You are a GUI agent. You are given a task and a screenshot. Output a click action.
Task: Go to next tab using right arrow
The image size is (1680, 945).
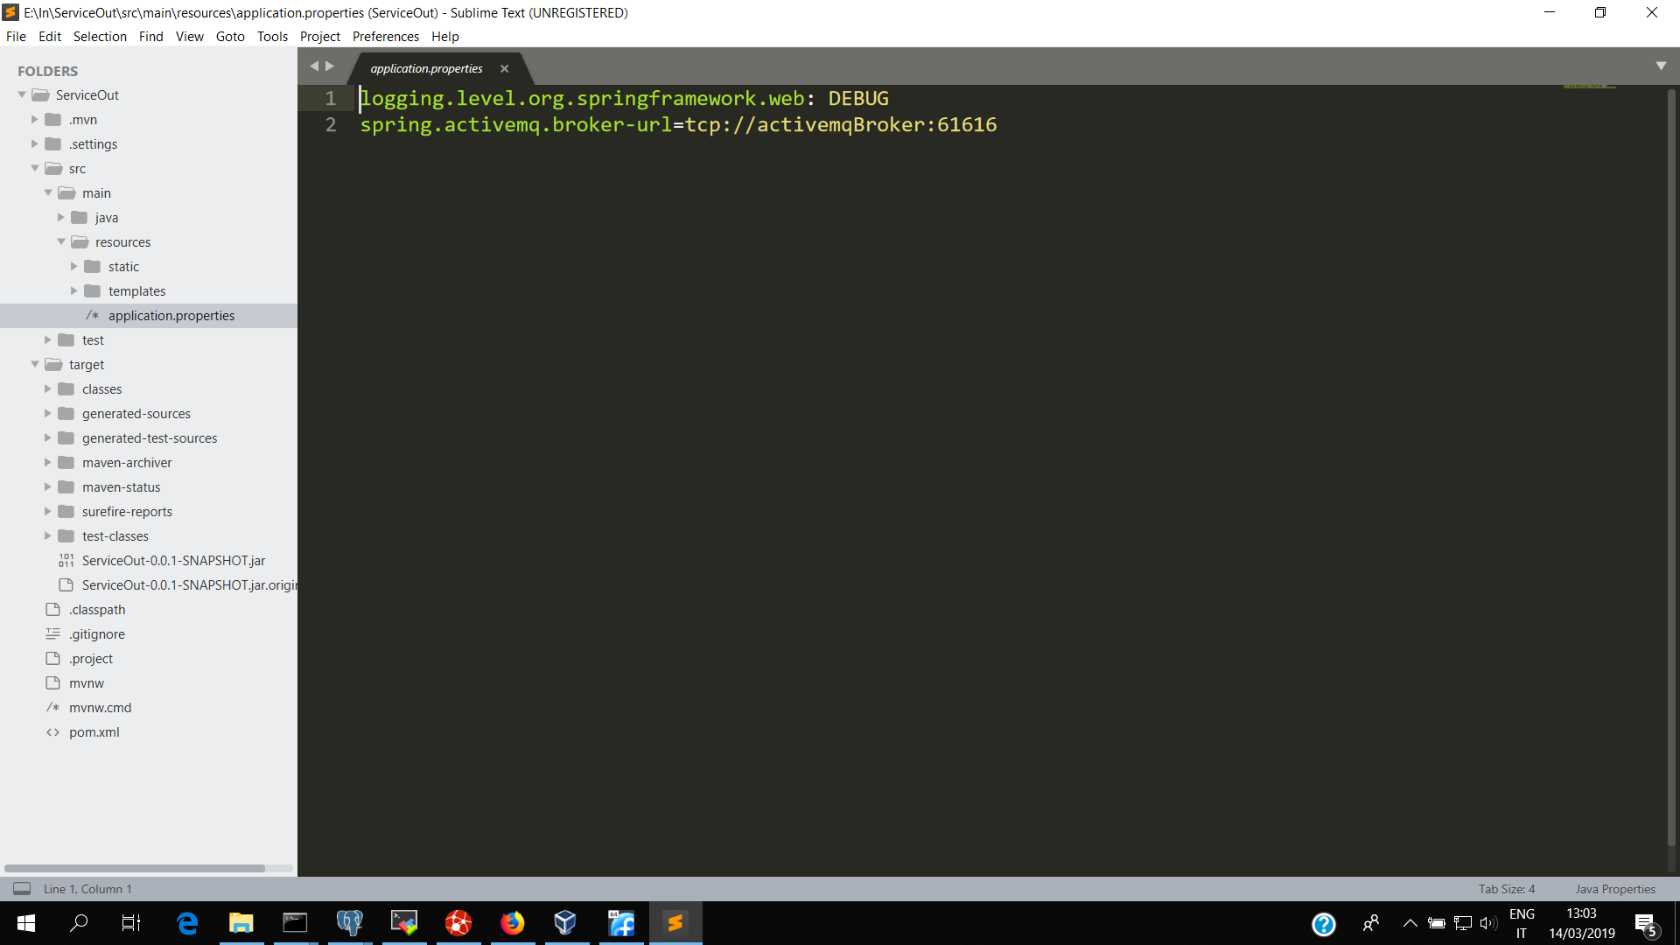pos(330,66)
